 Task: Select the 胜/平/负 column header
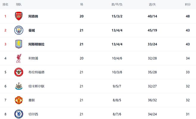117,5
